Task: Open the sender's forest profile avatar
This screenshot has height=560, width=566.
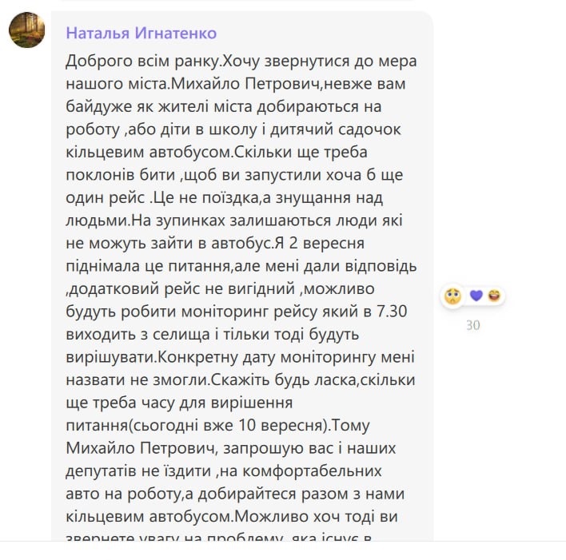Action: click(26, 30)
